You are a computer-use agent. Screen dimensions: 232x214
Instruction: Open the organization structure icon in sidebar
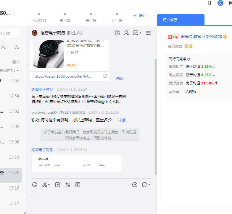[x=16, y=47]
